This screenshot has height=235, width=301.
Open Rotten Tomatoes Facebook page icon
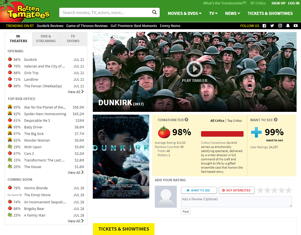264,26
